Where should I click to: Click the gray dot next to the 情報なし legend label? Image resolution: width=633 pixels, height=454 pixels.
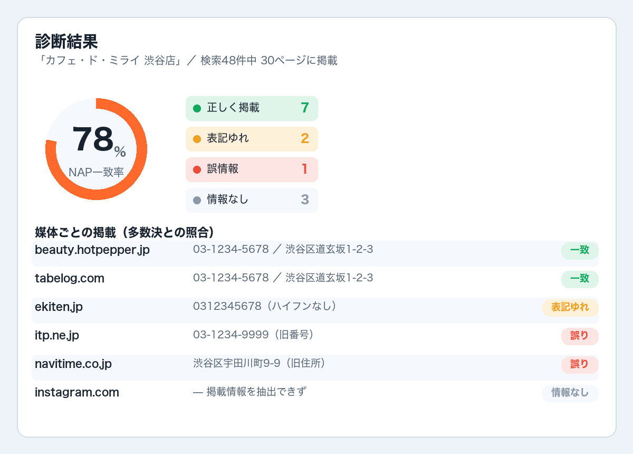pyautogui.click(x=197, y=201)
